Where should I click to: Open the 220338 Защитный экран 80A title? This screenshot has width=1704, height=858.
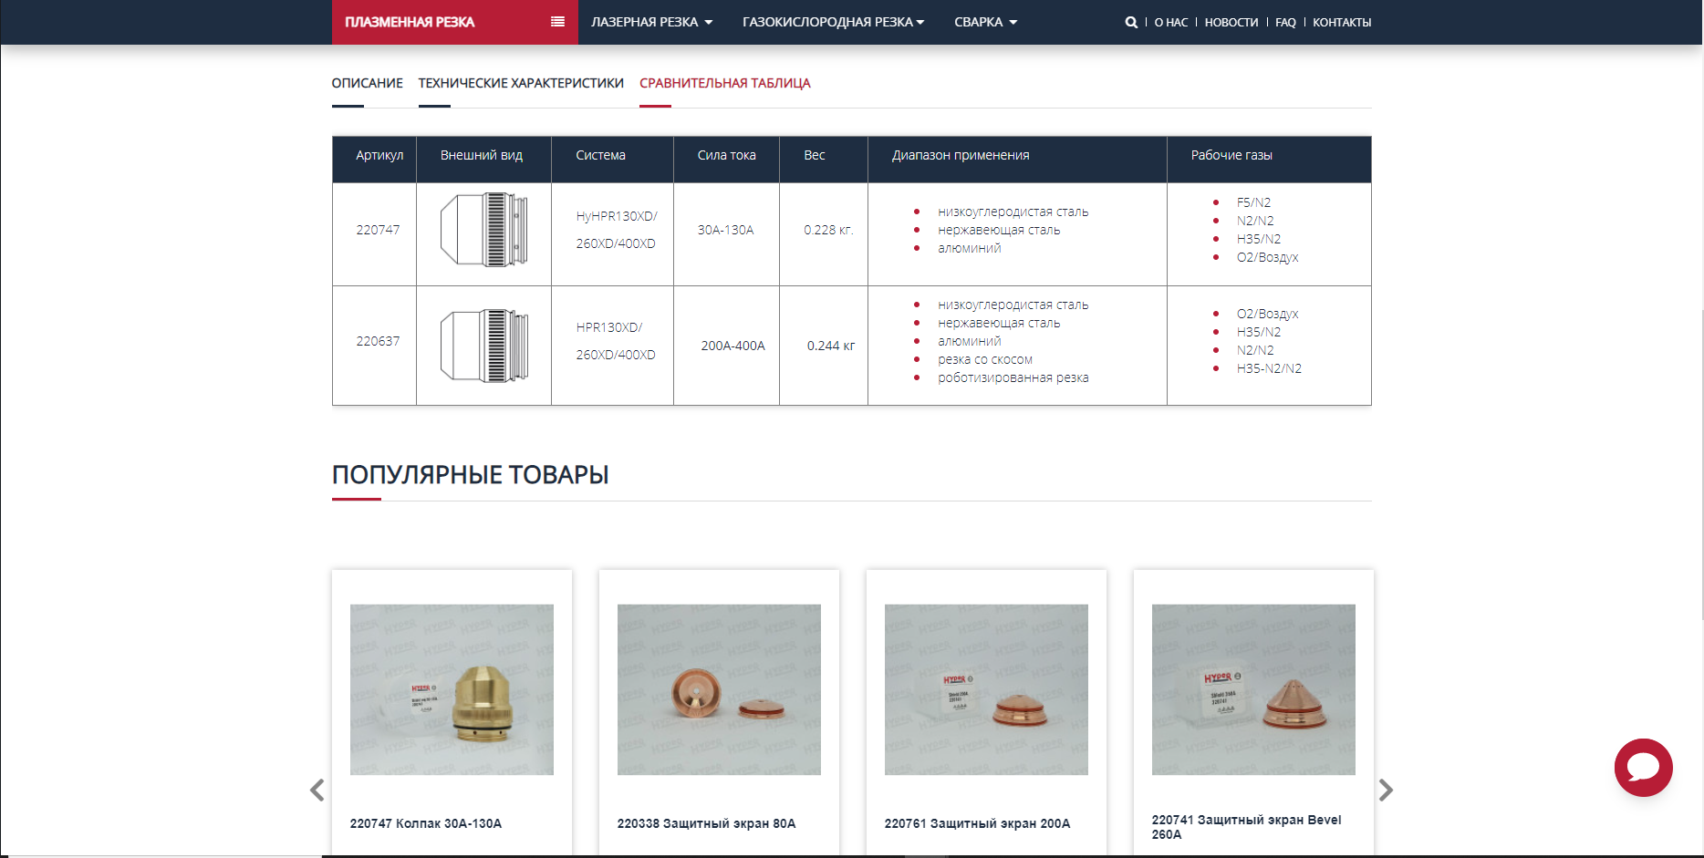[706, 823]
